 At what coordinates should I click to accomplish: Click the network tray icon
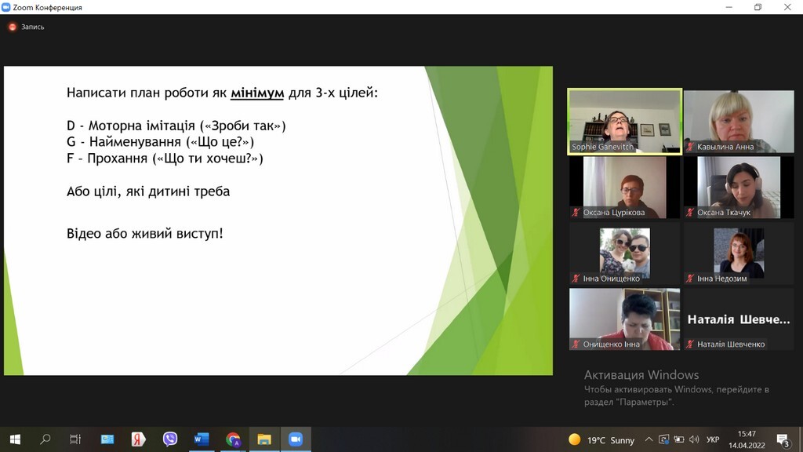663,439
